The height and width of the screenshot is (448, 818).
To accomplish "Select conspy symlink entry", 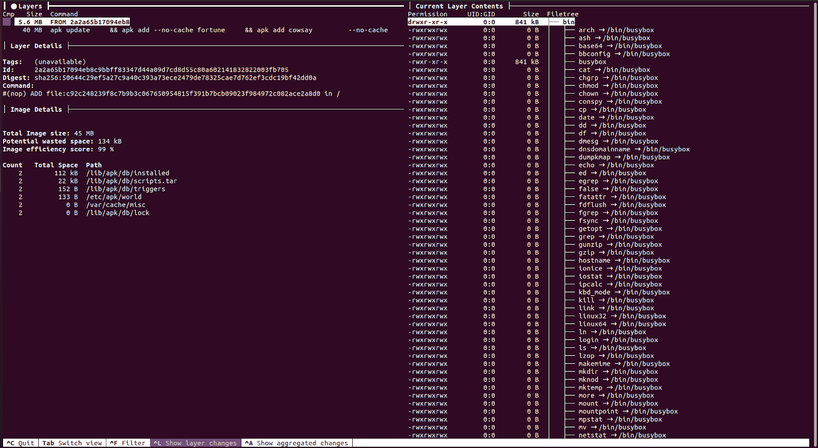I will coord(620,101).
